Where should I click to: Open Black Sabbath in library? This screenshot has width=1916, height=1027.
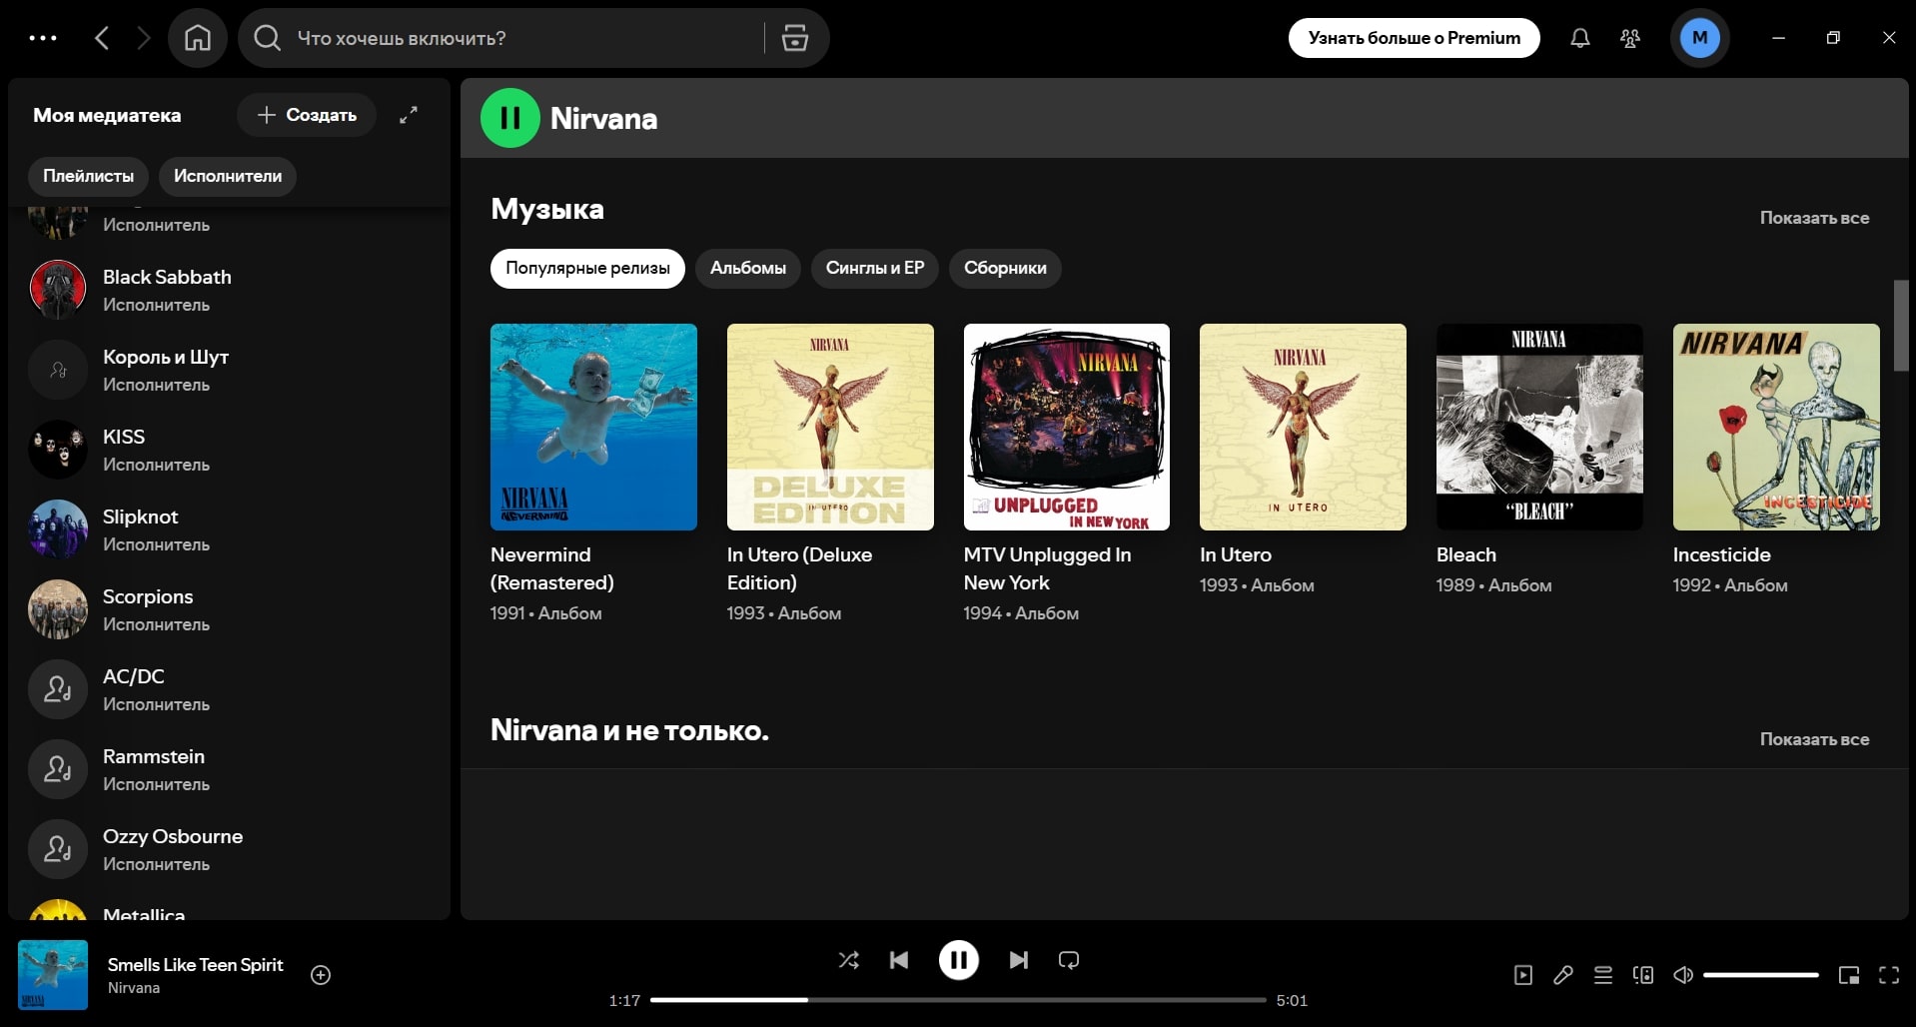pos(230,290)
